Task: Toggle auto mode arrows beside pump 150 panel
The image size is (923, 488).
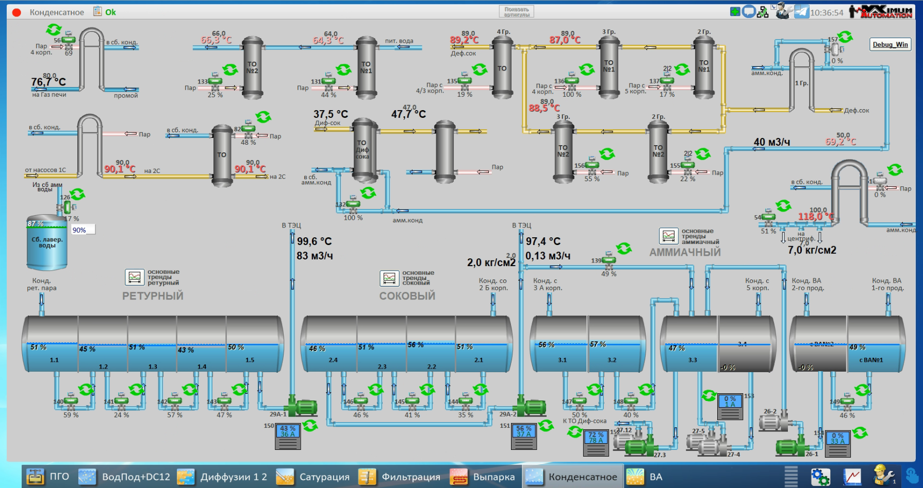Action: 310,425
